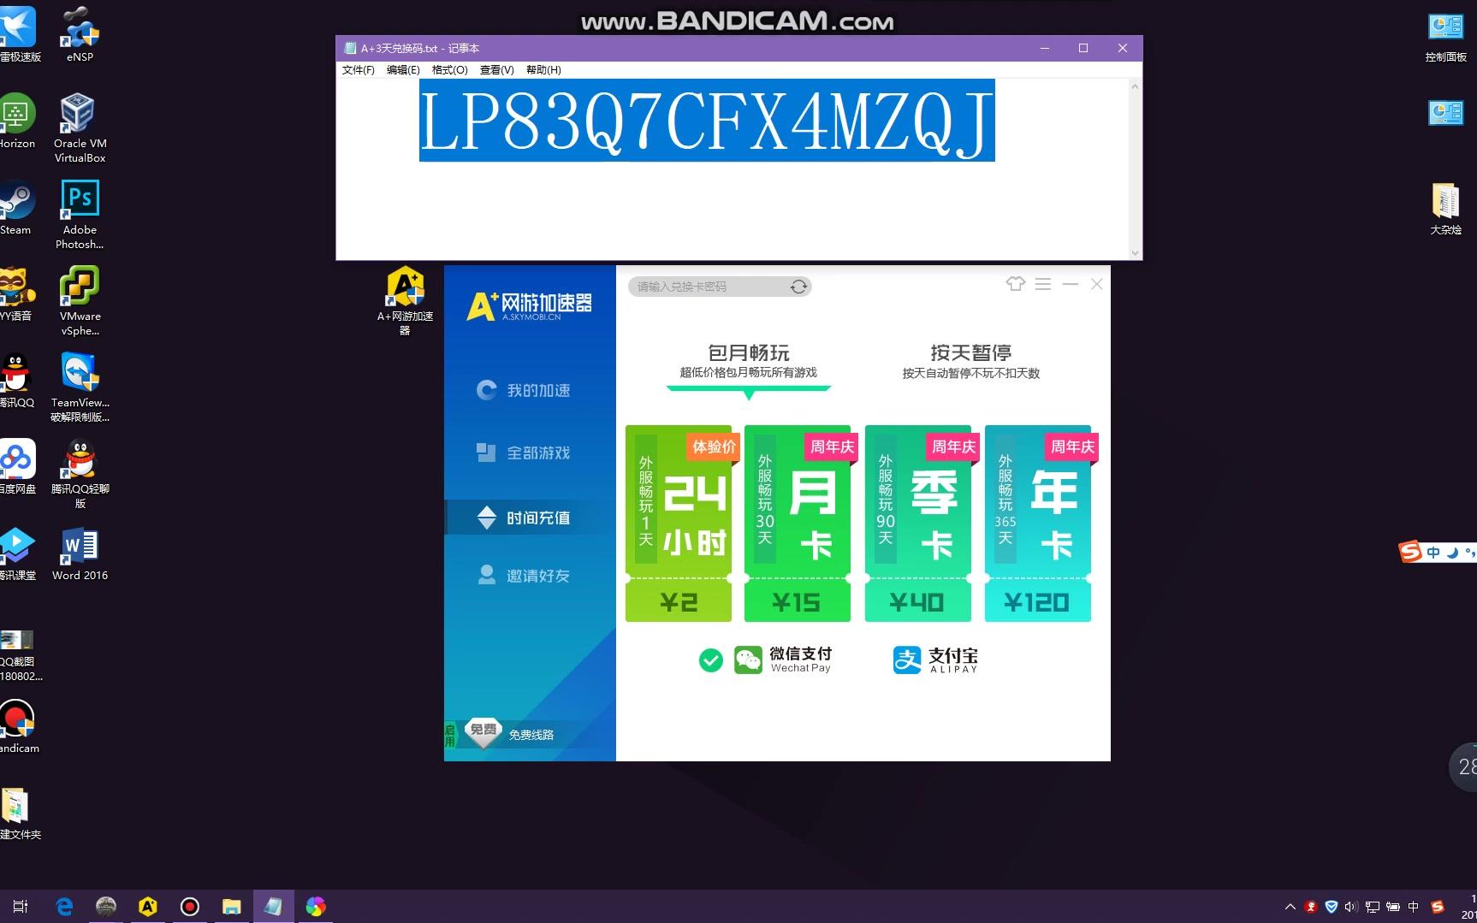Open Notepad 编辑(E) menu
The width and height of the screenshot is (1477, 923).
click(403, 70)
